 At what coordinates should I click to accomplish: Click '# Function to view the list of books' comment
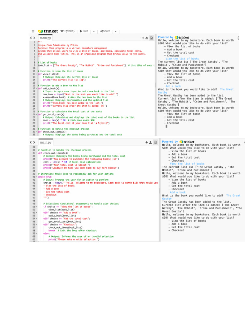[60, 71]
